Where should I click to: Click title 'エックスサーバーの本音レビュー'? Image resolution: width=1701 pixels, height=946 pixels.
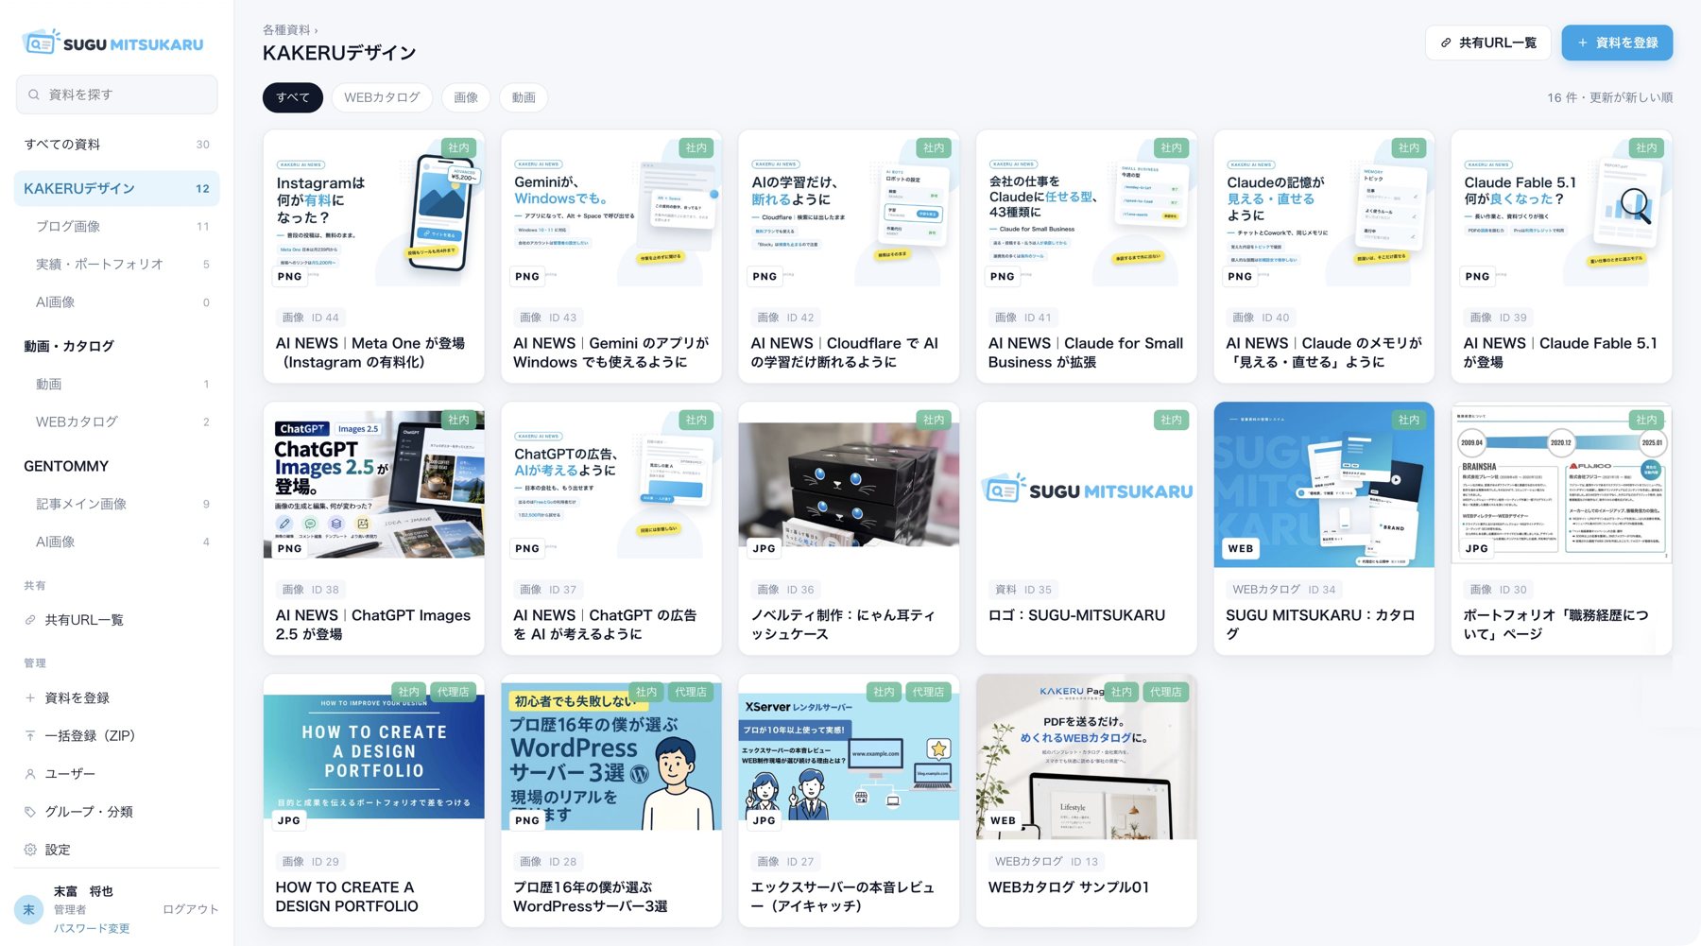(x=842, y=896)
